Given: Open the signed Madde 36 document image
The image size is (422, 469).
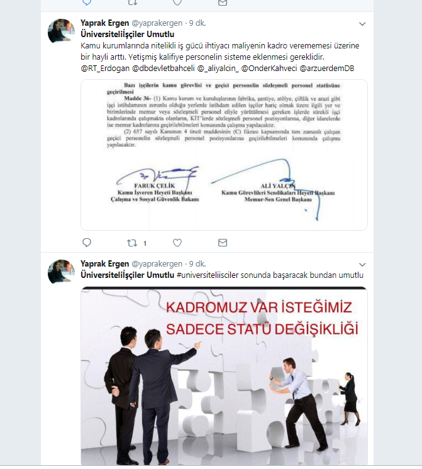Looking at the screenshot, I should 224,155.
